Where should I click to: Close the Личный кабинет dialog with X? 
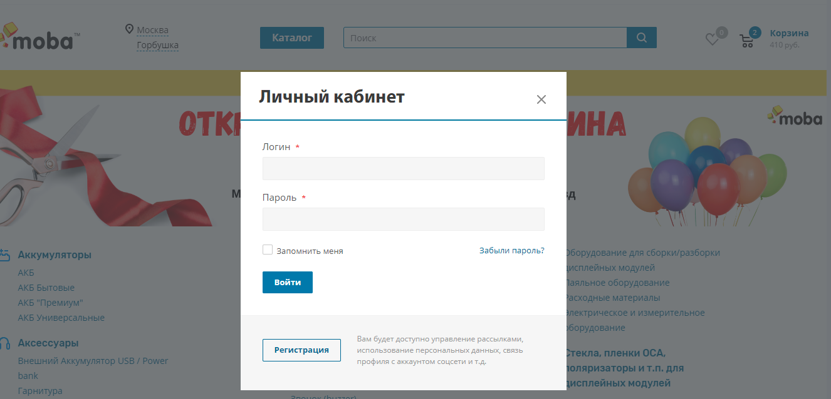(541, 99)
